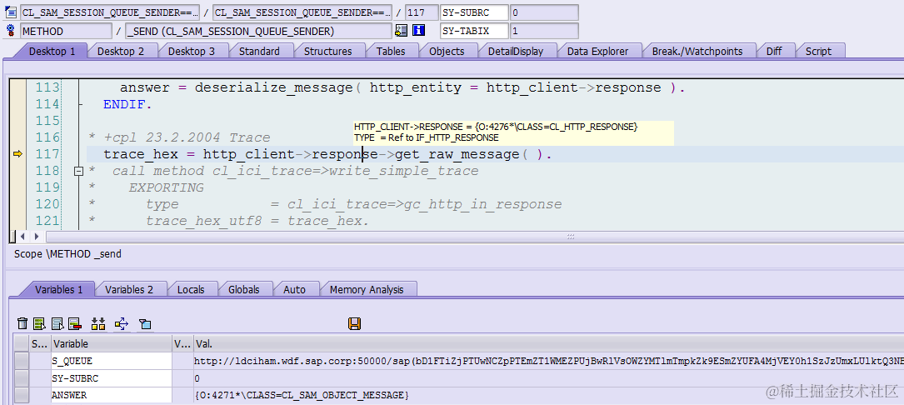Click the horizontal scrollbar left arrow

click(x=23, y=237)
